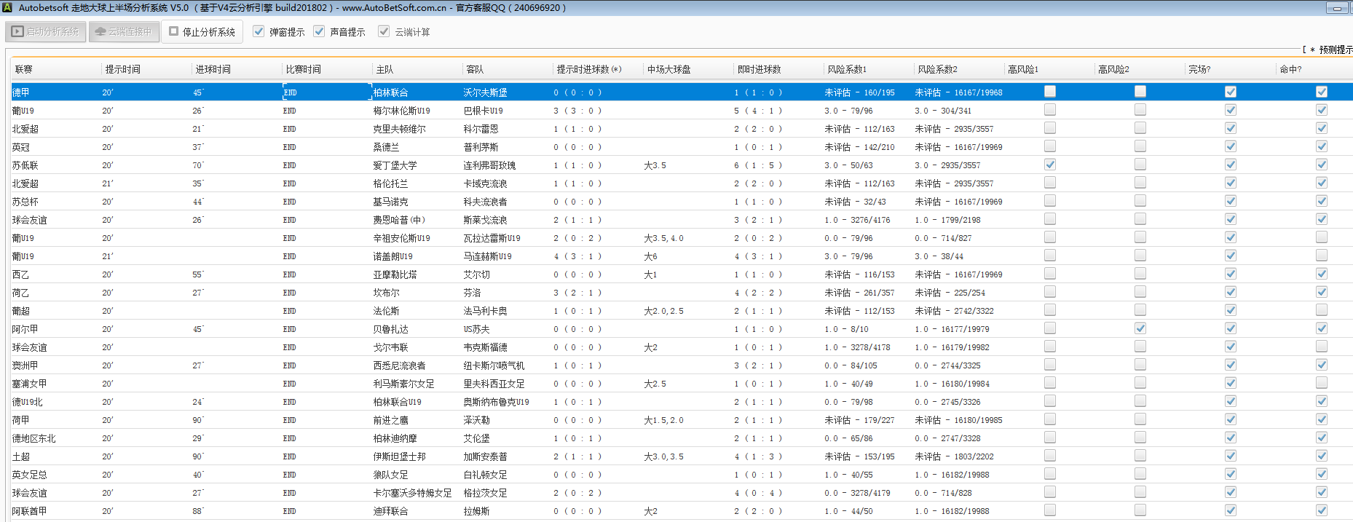Sort by the 联赛 column header
The width and height of the screenshot is (1353, 522).
[24, 69]
